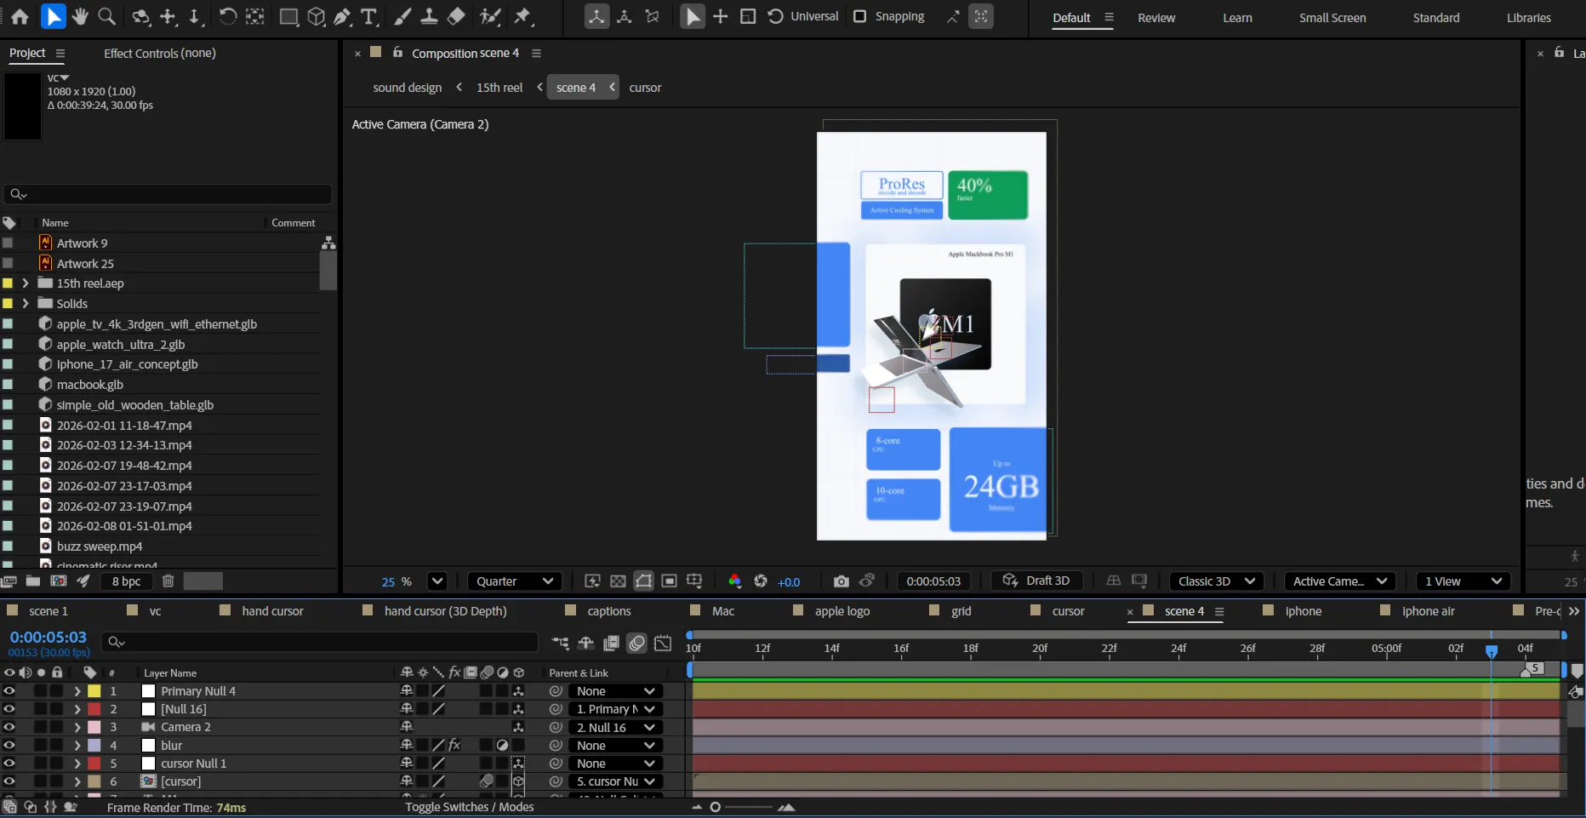Image resolution: width=1586 pixels, height=818 pixels.
Task: Expand the Solids folder
Action: point(26,303)
